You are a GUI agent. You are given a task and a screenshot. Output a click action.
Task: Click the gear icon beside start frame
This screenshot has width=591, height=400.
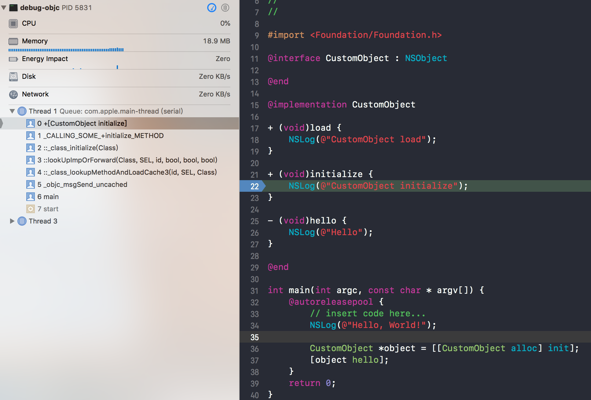tap(30, 209)
